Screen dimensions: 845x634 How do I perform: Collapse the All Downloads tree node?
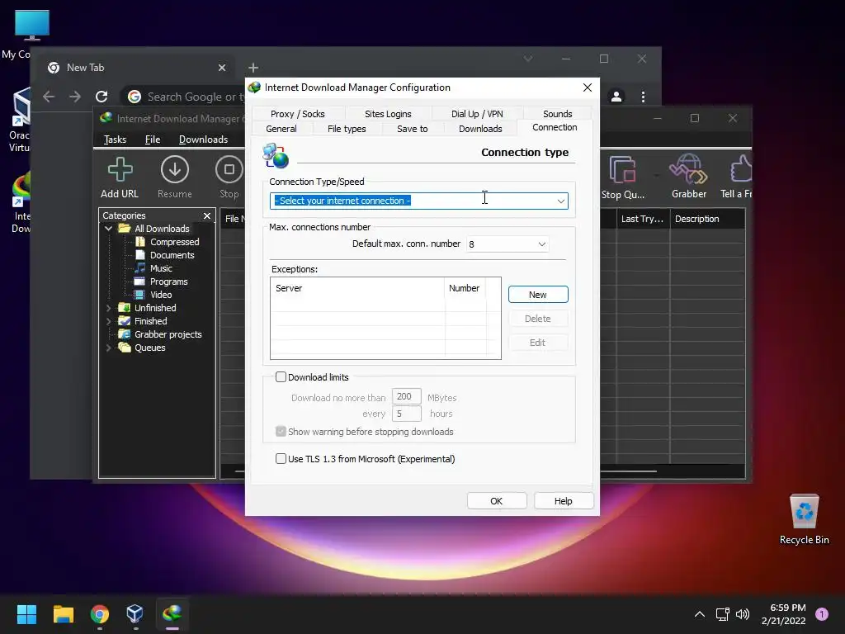click(108, 229)
